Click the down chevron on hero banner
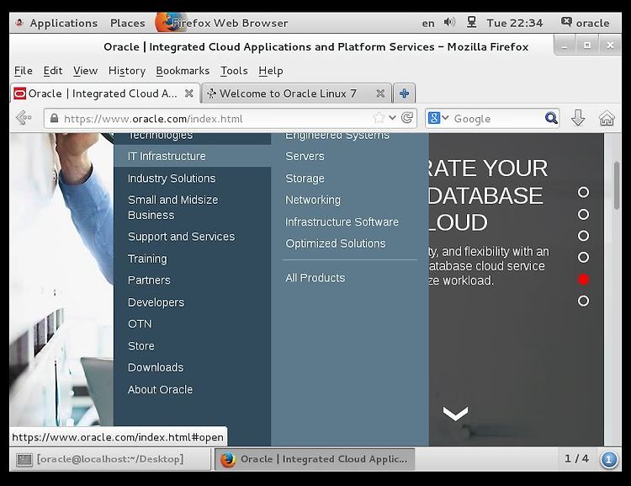Image resolution: width=631 pixels, height=486 pixels. 455,413
